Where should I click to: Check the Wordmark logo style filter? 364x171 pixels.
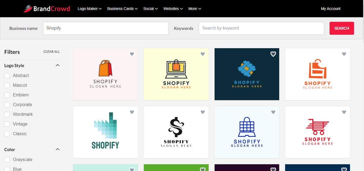click(x=7, y=114)
